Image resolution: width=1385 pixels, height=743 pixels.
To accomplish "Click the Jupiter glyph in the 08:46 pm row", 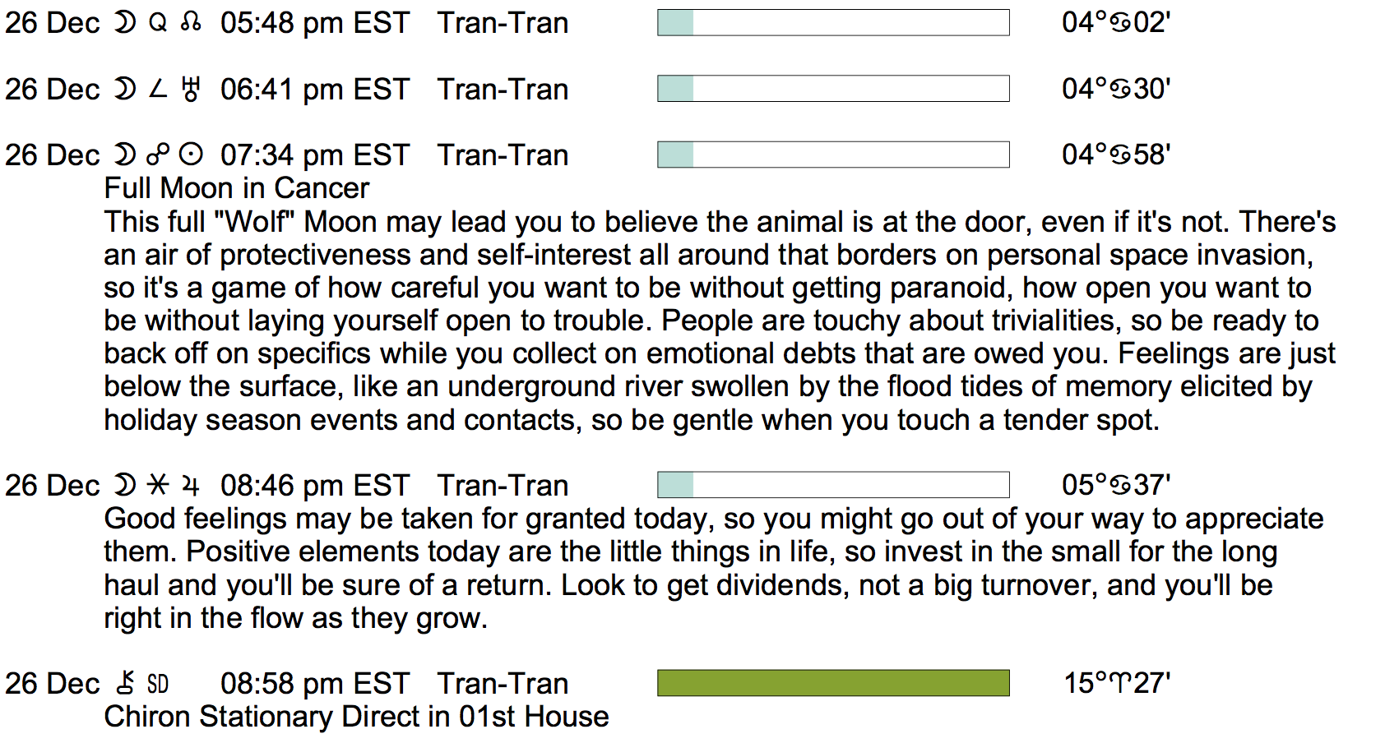I will (191, 486).
